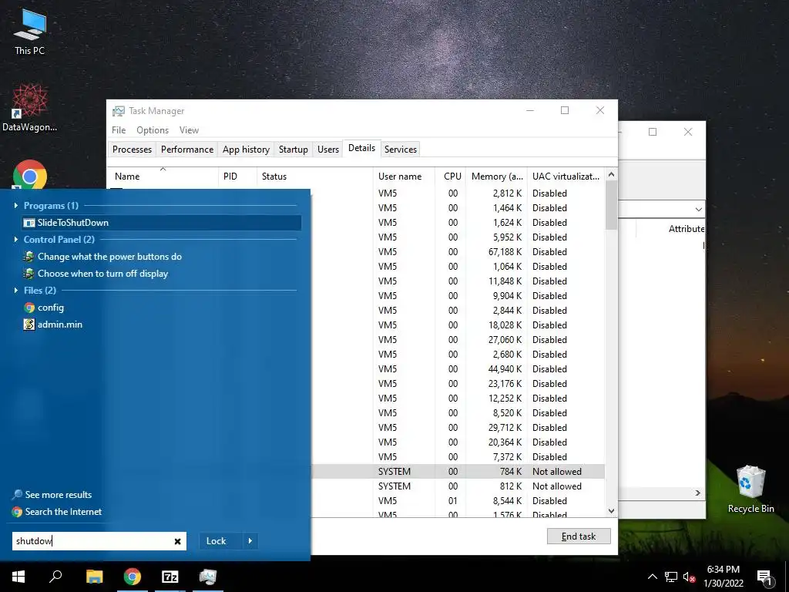Switch to the Performance tab
Viewport: 789px width, 592px height.
pos(187,150)
